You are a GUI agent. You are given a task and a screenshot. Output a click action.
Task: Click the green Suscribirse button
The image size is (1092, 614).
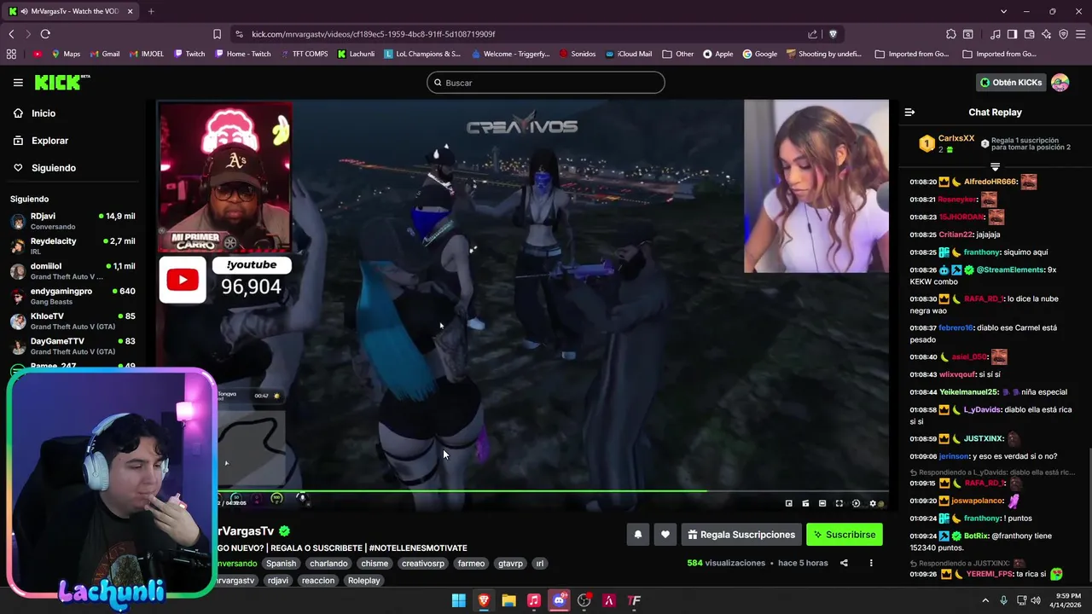(845, 535)
